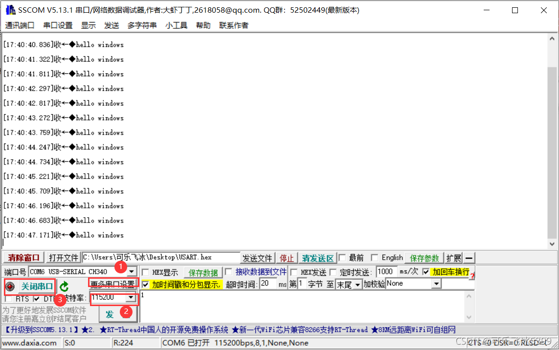Click the red question mark help icon
The image size is (559, 350).
pos(472,277)
